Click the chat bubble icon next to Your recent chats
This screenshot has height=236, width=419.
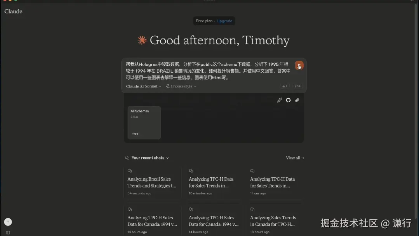point(127,158)
